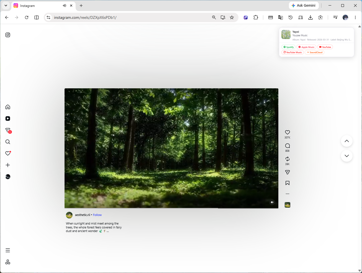Bookmark this page with the star icon

click(x=232, y=17)
